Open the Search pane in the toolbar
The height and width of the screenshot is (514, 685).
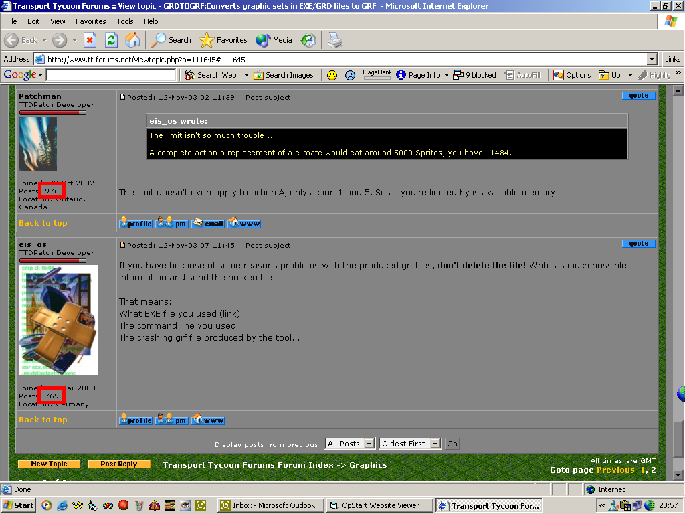pos(171,40)
